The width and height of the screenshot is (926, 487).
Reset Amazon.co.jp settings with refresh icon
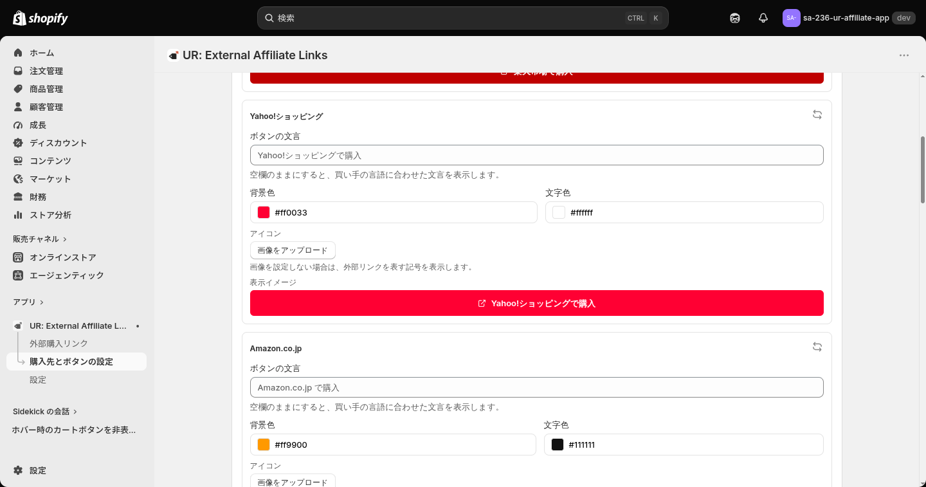coord(817,347)
